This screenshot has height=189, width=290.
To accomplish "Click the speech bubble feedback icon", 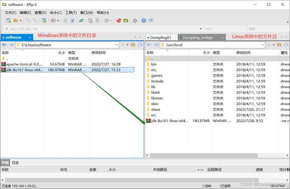I will tap(151, 20).
